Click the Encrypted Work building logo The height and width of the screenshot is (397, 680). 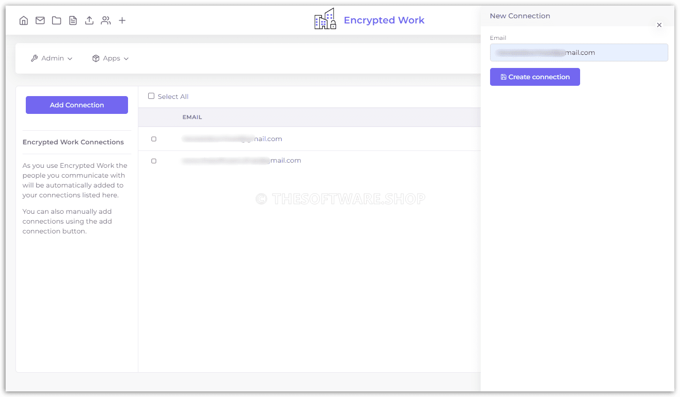click(325, 19)
